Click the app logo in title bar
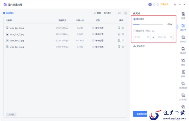189x121 pixels. tap(5, 5)
